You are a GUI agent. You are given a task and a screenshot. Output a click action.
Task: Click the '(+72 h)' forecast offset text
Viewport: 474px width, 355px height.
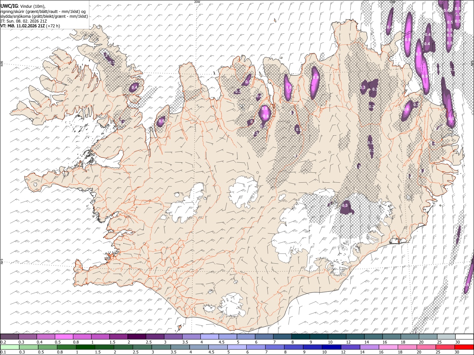tap(53, 26)
